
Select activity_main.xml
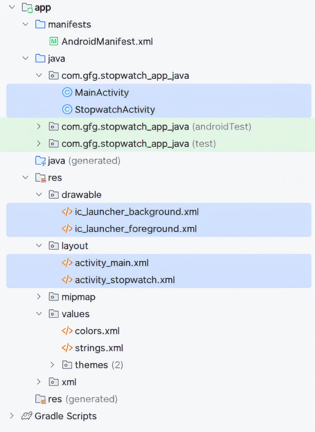[x=112, y=263]
